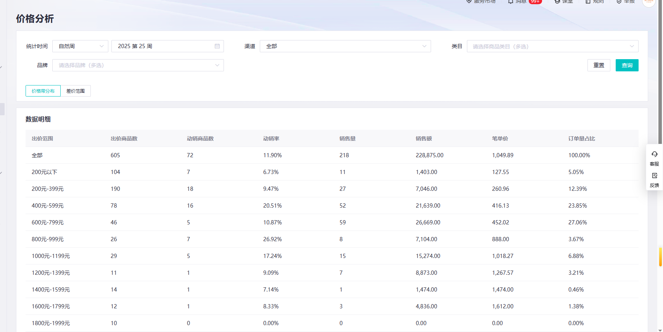663x332 pixels.
Task: Click the 服务市场 icon in header
Action: pos(469,2)
